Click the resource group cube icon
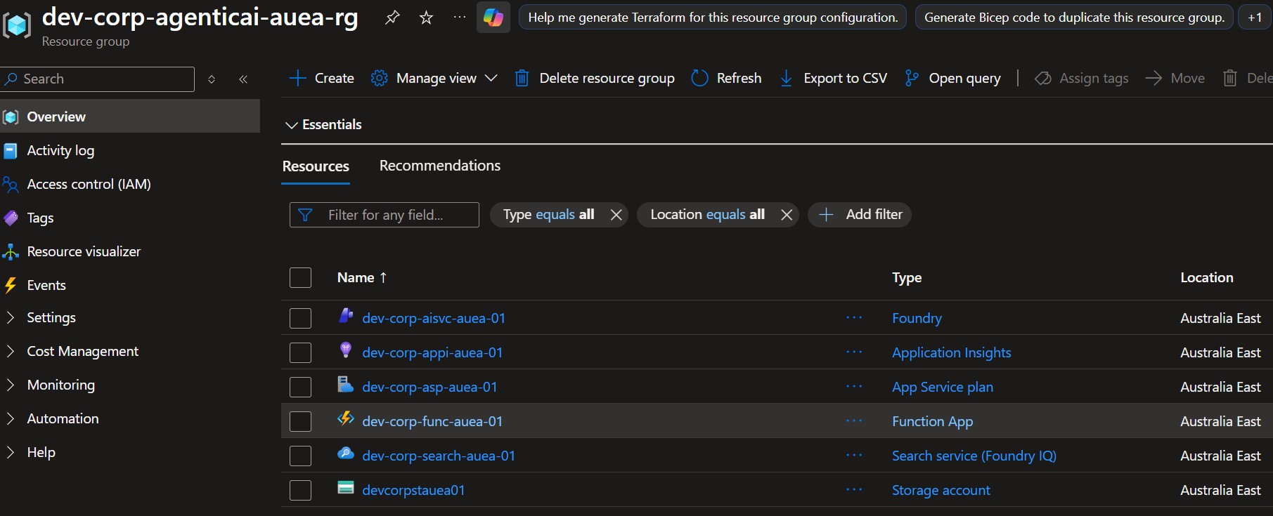Image resolution: width=1273 pixels, height=516 pixels. (17, 25)
